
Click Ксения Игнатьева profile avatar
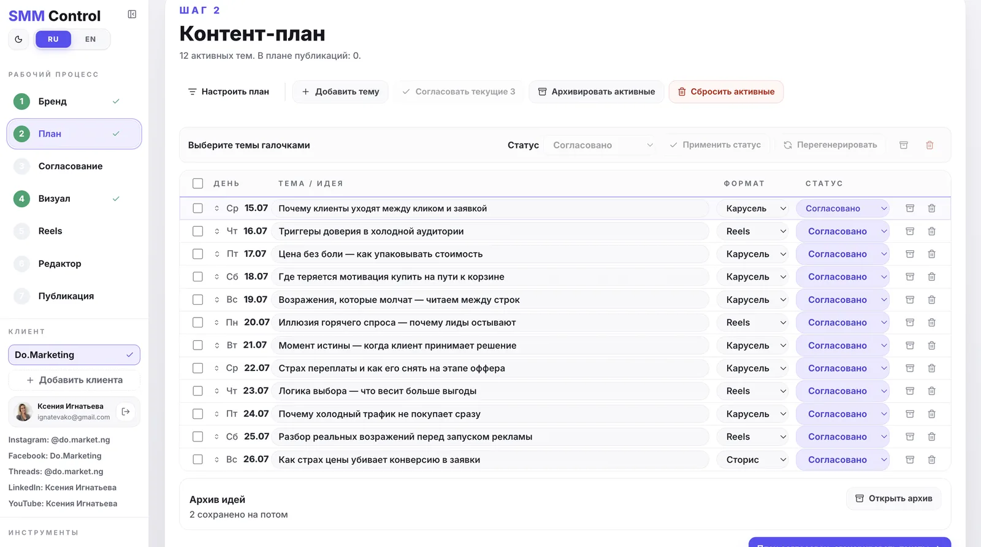[x=23, y=411]
